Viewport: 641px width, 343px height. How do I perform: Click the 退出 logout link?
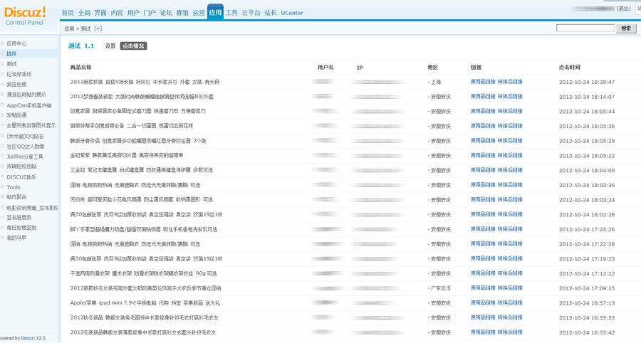(x=624, y=9)
